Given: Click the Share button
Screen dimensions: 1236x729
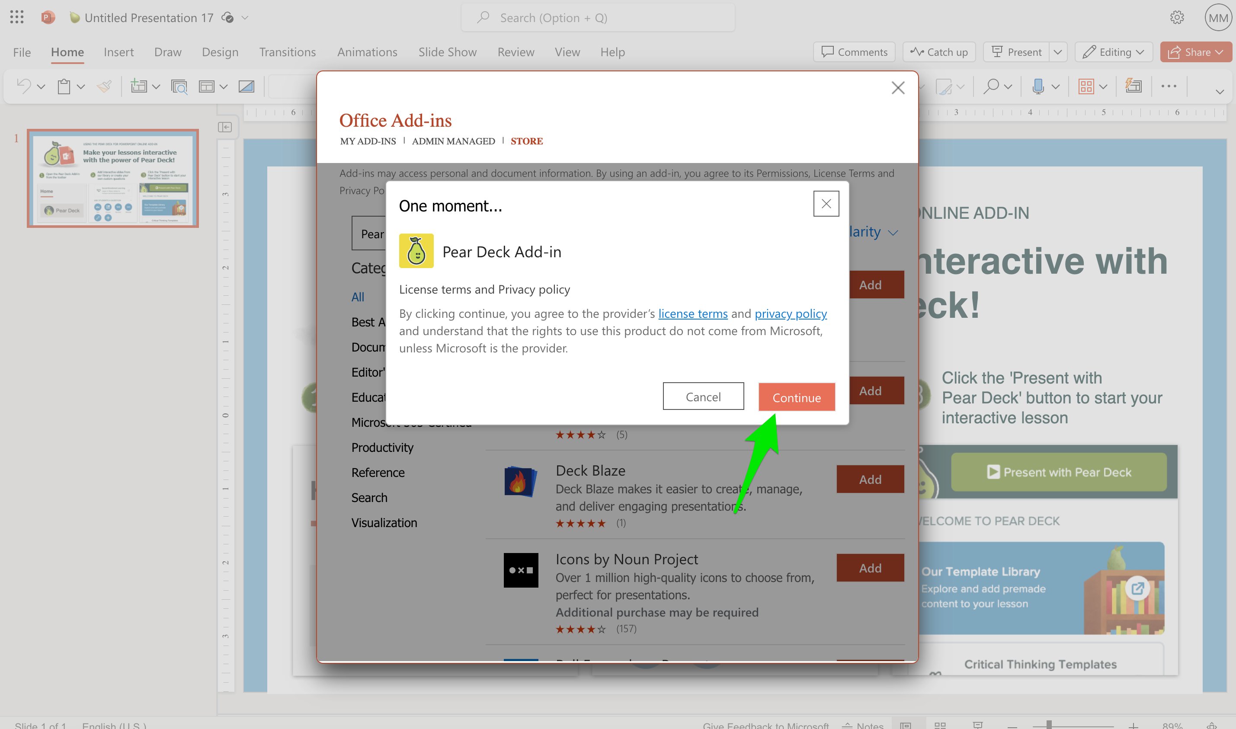Looking at the screenshot, I should point(1195,52).
